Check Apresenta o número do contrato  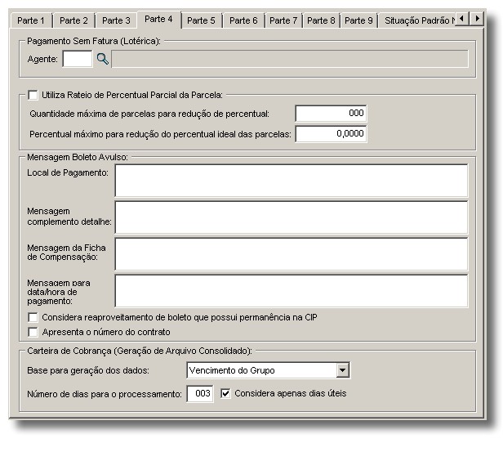coord(33,332)
